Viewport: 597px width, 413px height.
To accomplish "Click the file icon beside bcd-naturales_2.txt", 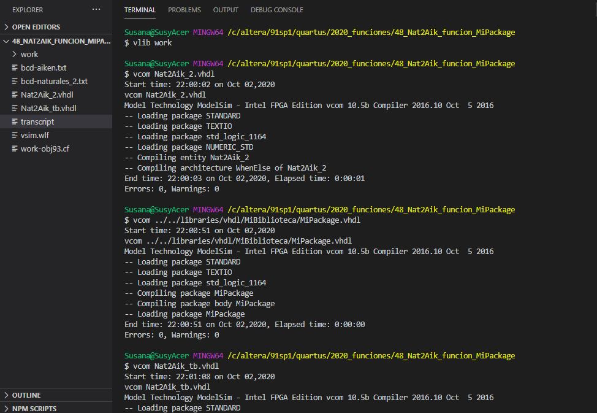I will (x=15, y=81).
